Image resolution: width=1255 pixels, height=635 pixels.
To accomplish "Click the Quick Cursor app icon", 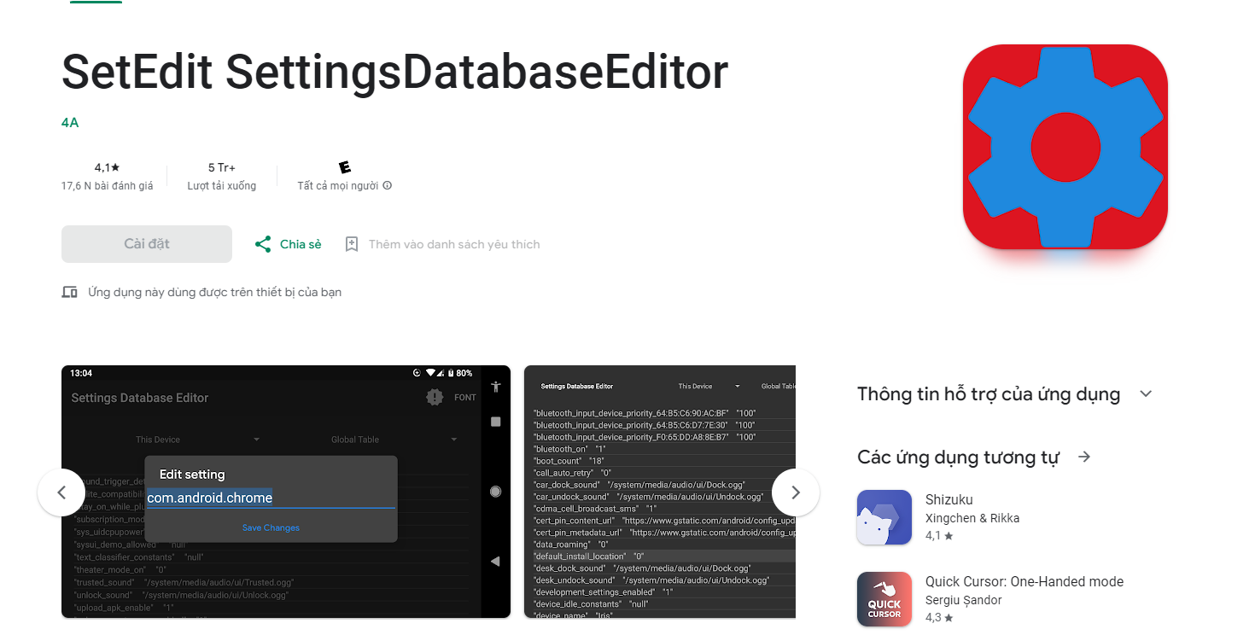I will (x=884, y=599).
